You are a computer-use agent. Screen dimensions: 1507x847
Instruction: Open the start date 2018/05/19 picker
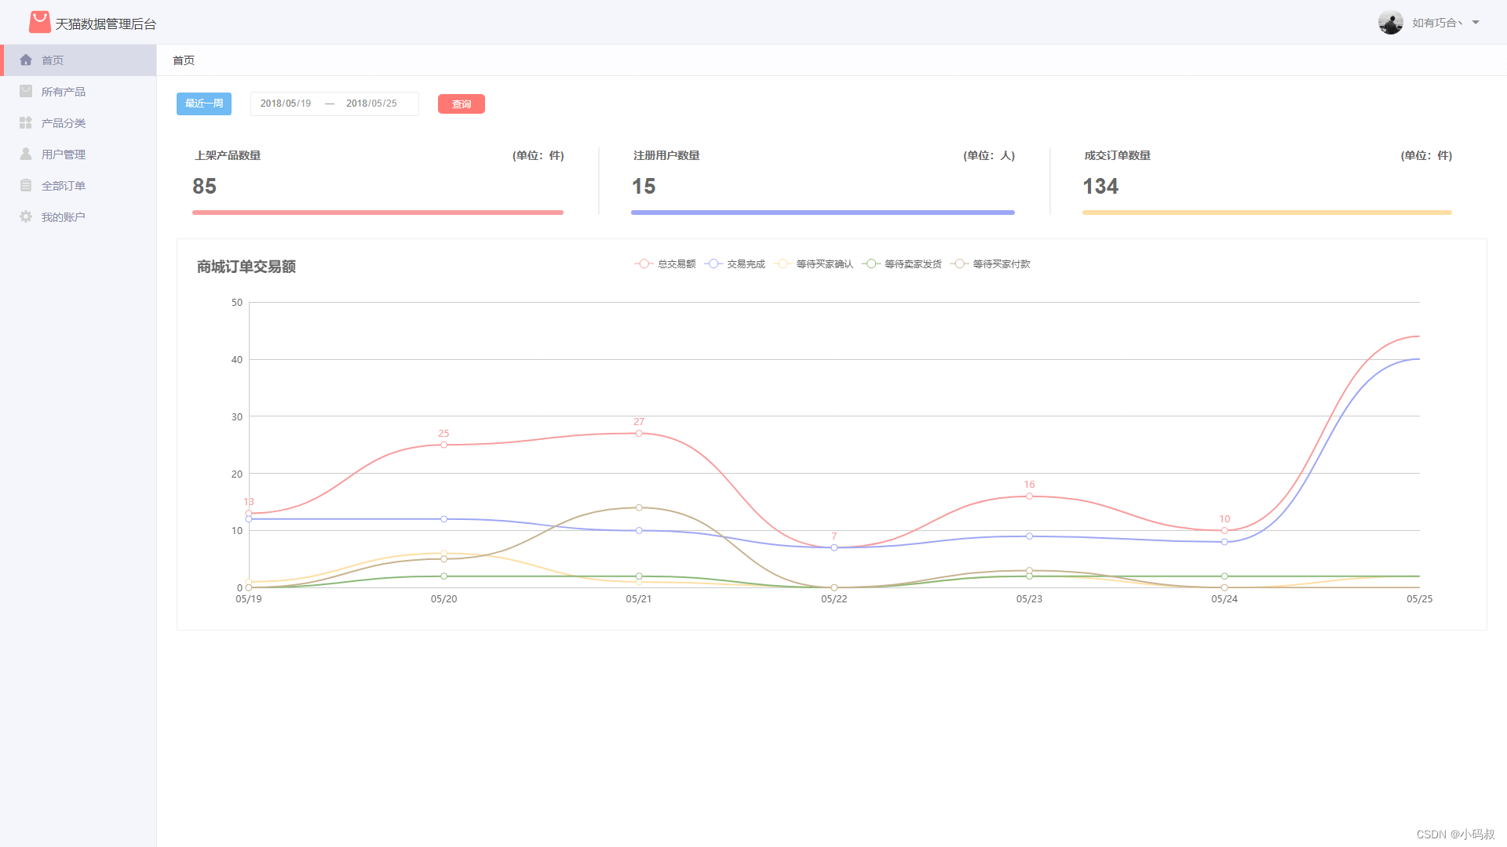(286, 104)
